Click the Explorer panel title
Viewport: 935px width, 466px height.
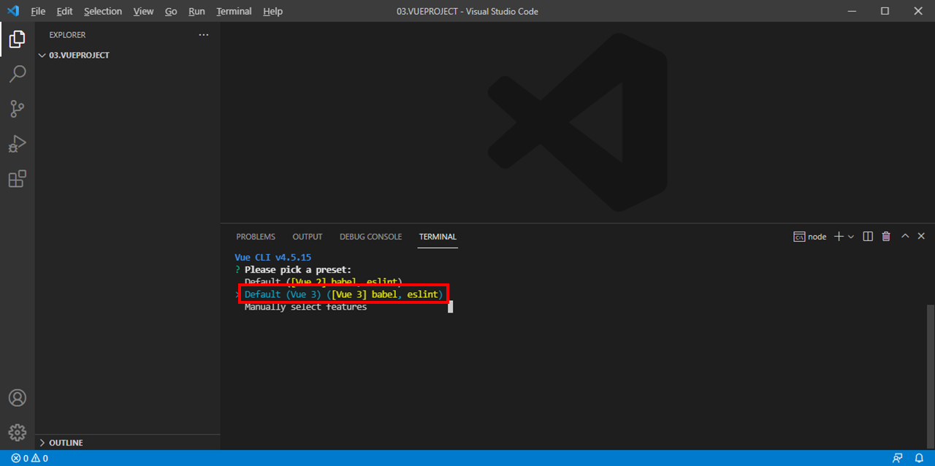[67, 35]
